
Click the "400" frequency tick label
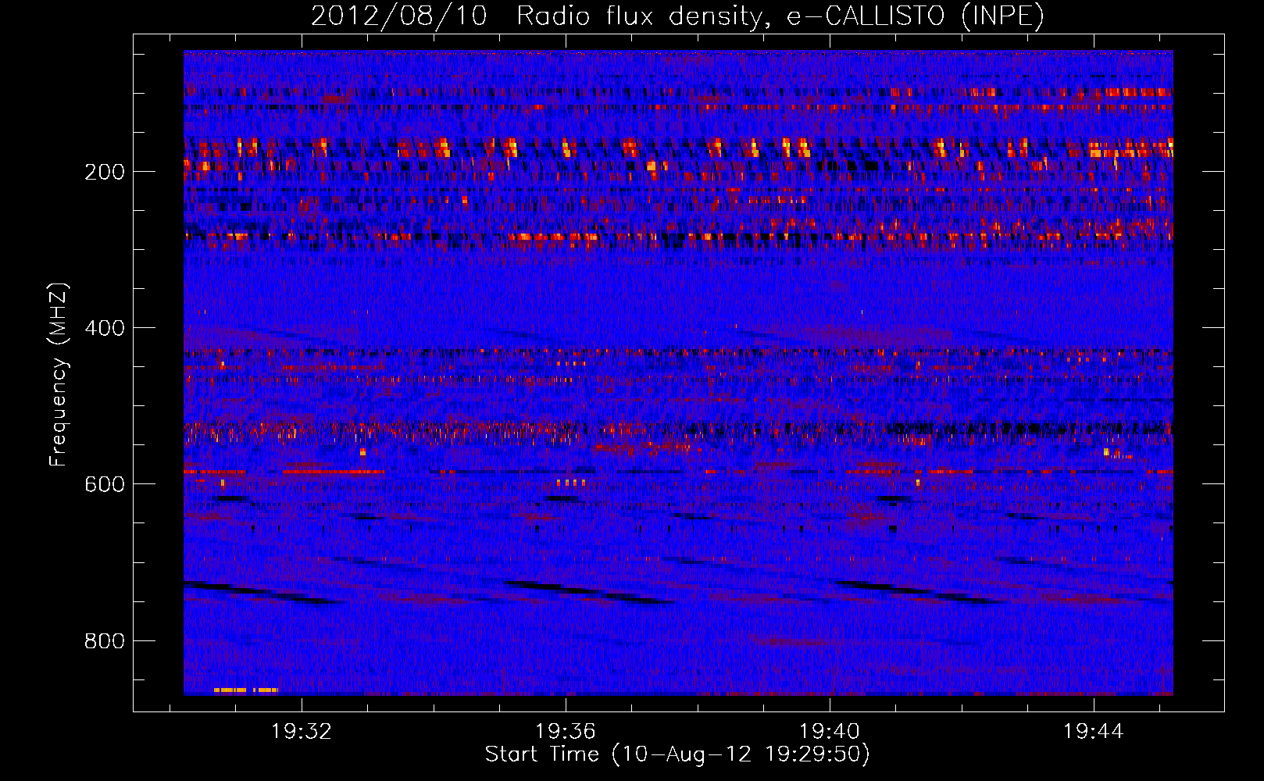coord(105,328)
